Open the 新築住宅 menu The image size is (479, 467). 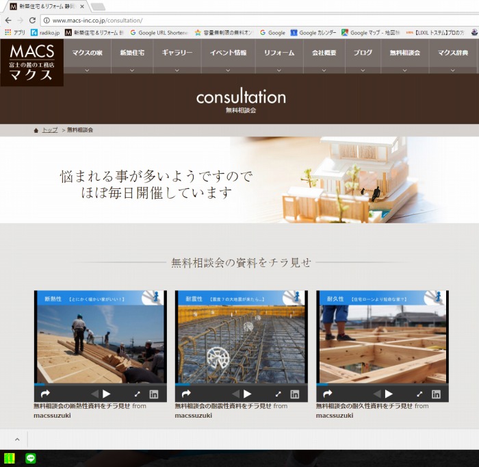(132, 53)
